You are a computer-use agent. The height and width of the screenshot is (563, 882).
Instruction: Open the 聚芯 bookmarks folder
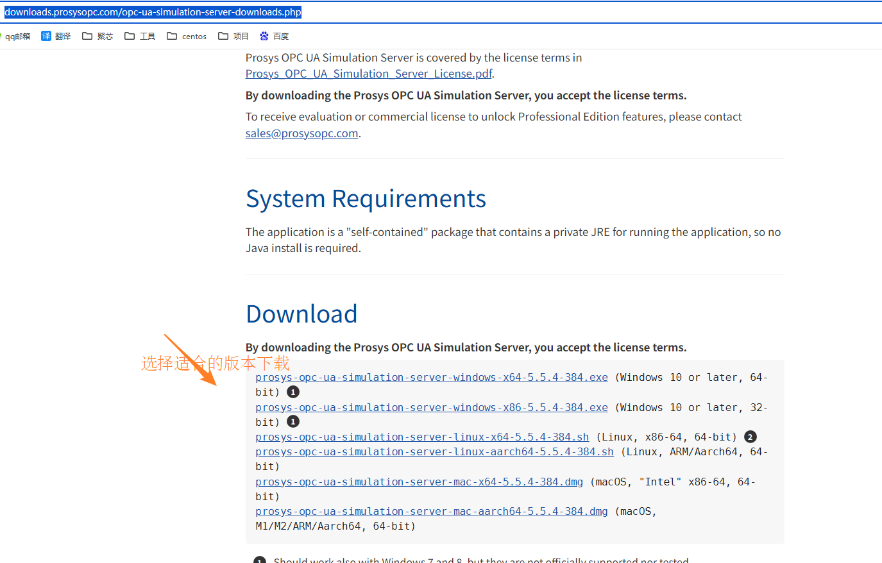click(x=98, y=37)
